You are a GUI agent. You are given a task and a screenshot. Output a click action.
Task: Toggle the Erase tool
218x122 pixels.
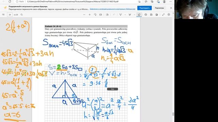[x=139, y=15]
